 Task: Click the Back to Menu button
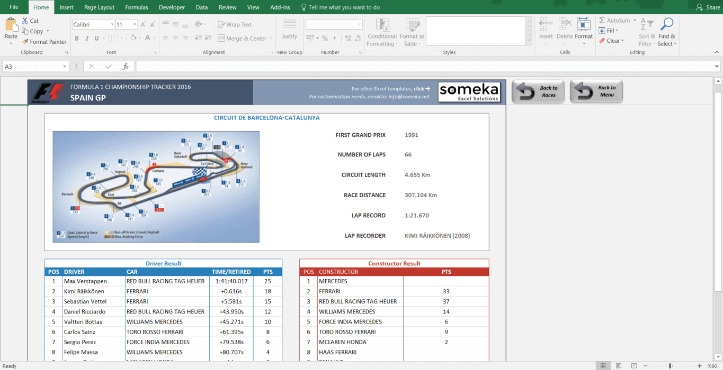(596, 91)
